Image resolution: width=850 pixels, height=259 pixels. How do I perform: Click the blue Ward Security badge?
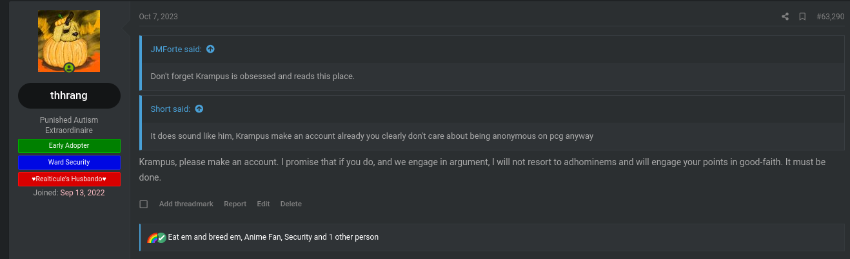coord(69,162)
